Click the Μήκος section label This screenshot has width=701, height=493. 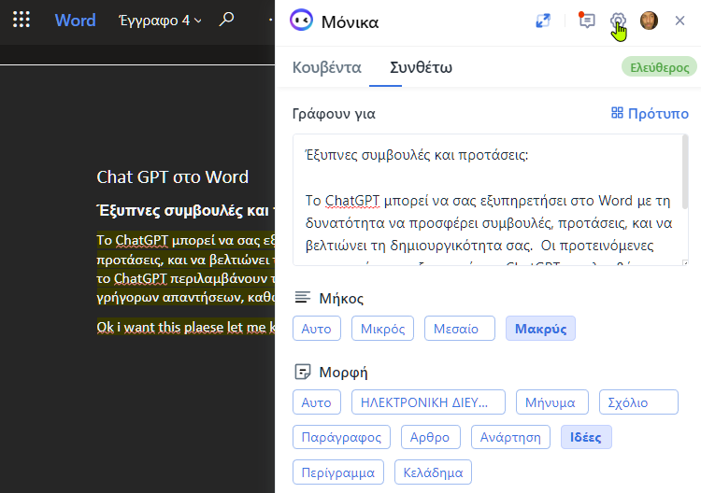[341, 298]
